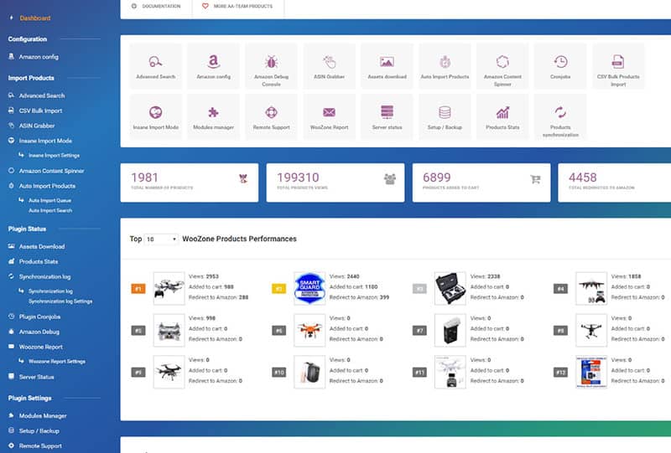
Task: Click the More AA-Team Products tab
Action: point(238,7)
